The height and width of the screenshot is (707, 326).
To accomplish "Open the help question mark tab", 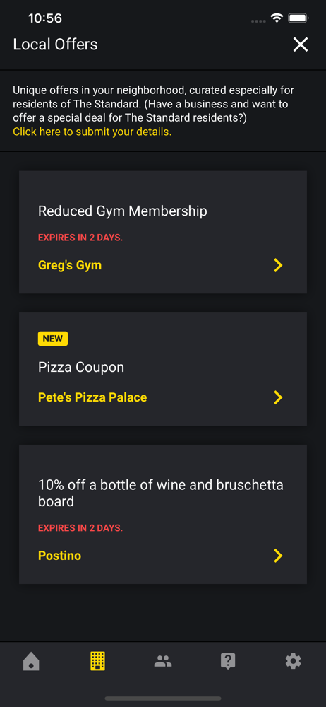I will pos(228,662).
